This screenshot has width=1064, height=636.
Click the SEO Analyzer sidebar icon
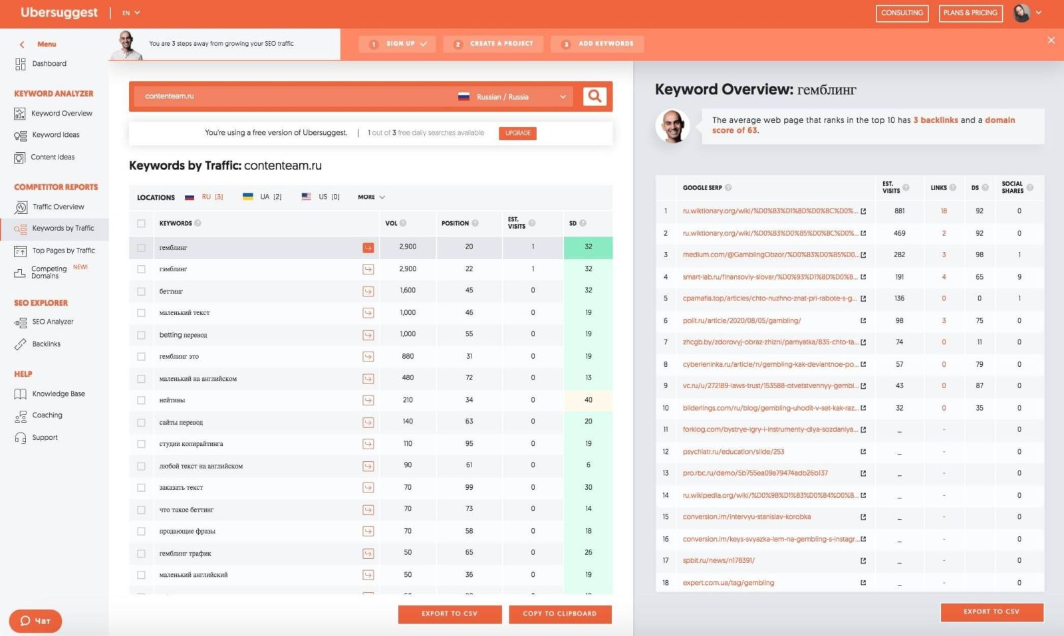tap(20, 322)
